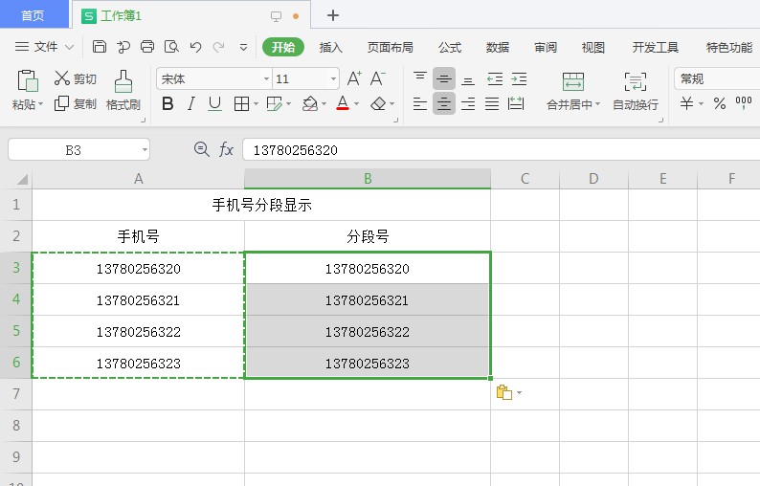Open the 开发工具 ribbon tab
Viewport: 760px width, 486px height.
tap(656, 47)
